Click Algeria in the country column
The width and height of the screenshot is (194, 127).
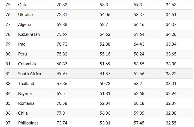point(25,24)
